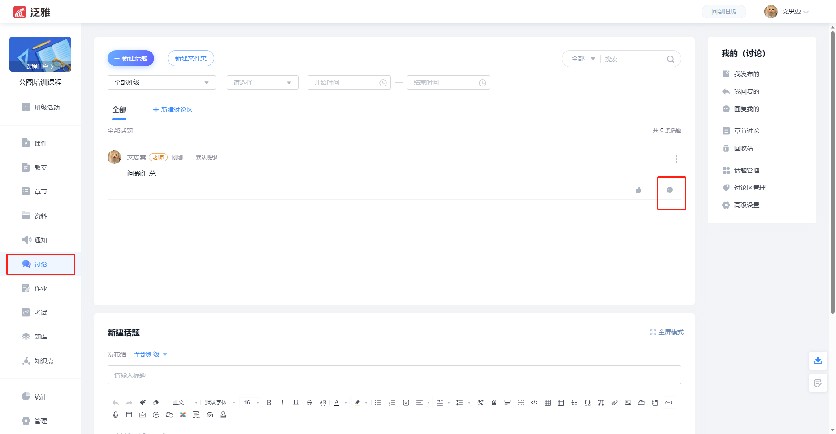
Task: Insert a formula using the pi icon
Action: [601, 403]
